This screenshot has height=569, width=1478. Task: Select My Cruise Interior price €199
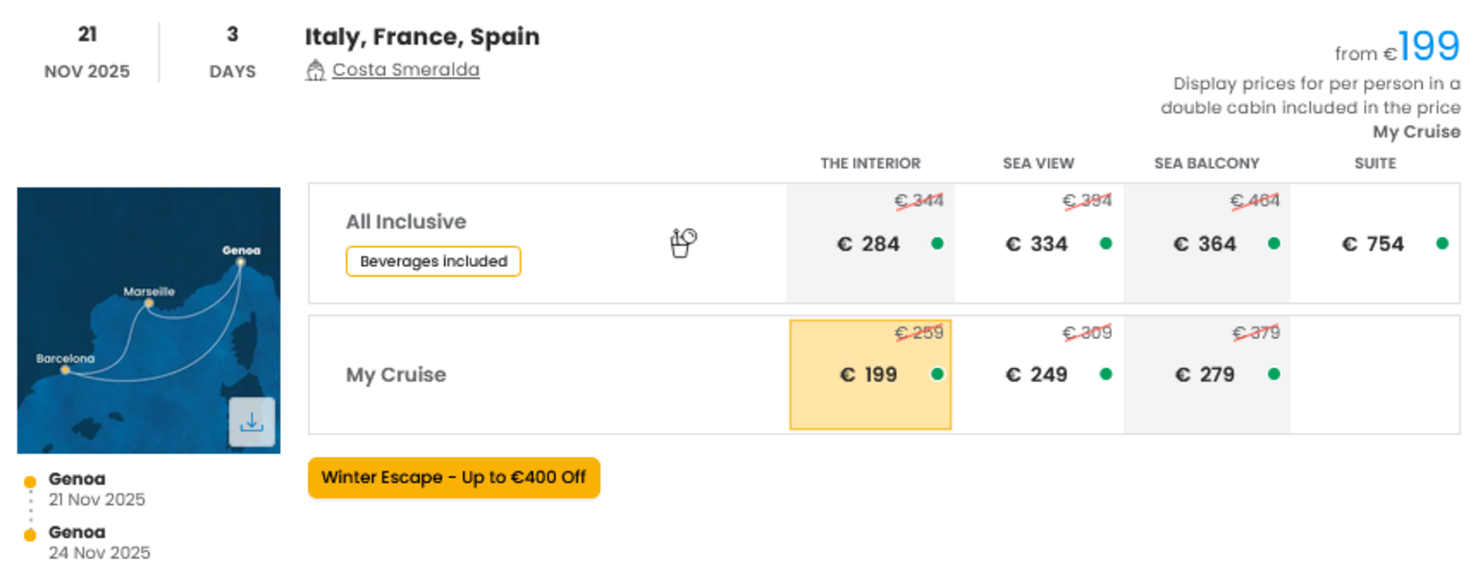870,374
